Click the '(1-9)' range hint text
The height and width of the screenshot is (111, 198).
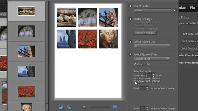pyautogui.click(x=159, y=76)
